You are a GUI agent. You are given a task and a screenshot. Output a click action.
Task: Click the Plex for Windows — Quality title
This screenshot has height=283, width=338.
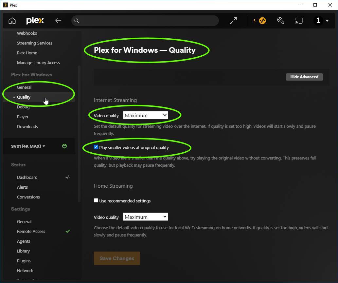[x=145, y=50]
